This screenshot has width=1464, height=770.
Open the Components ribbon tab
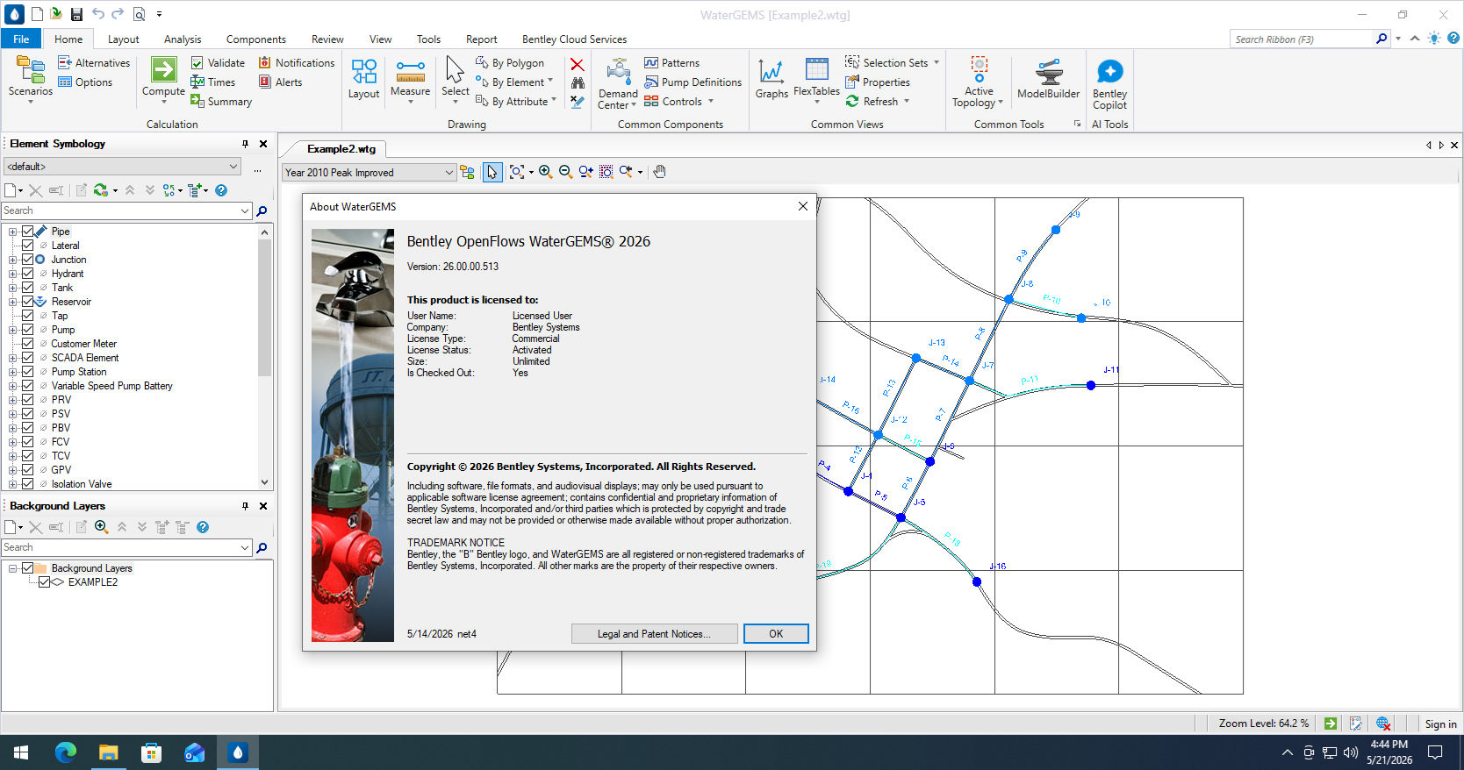(x=255, y=39)
